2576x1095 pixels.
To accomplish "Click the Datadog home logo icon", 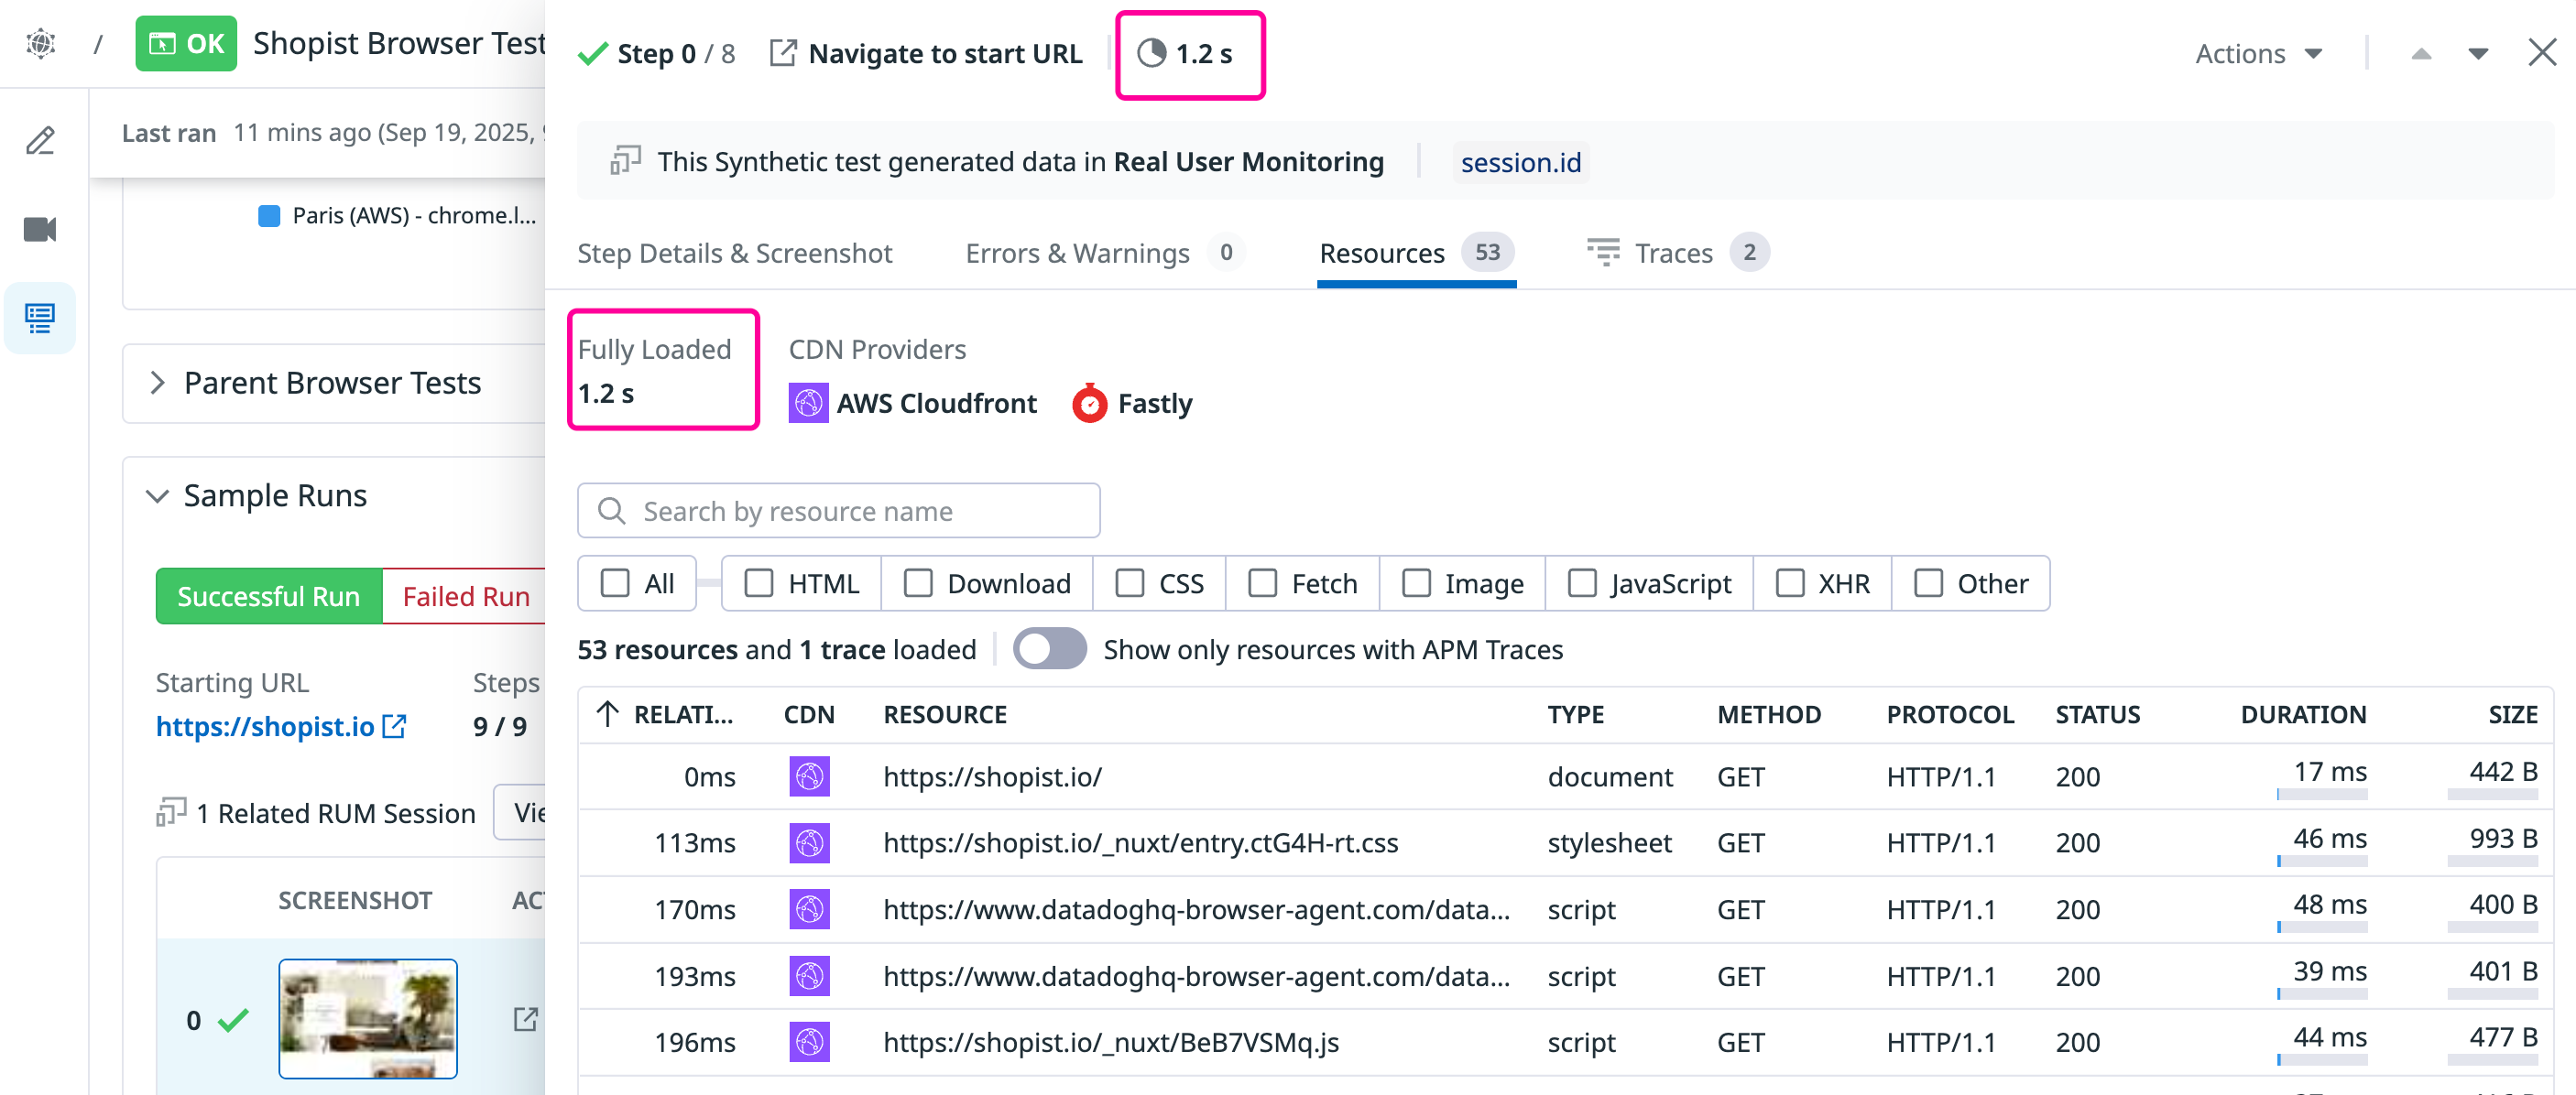I will point(40,43).
